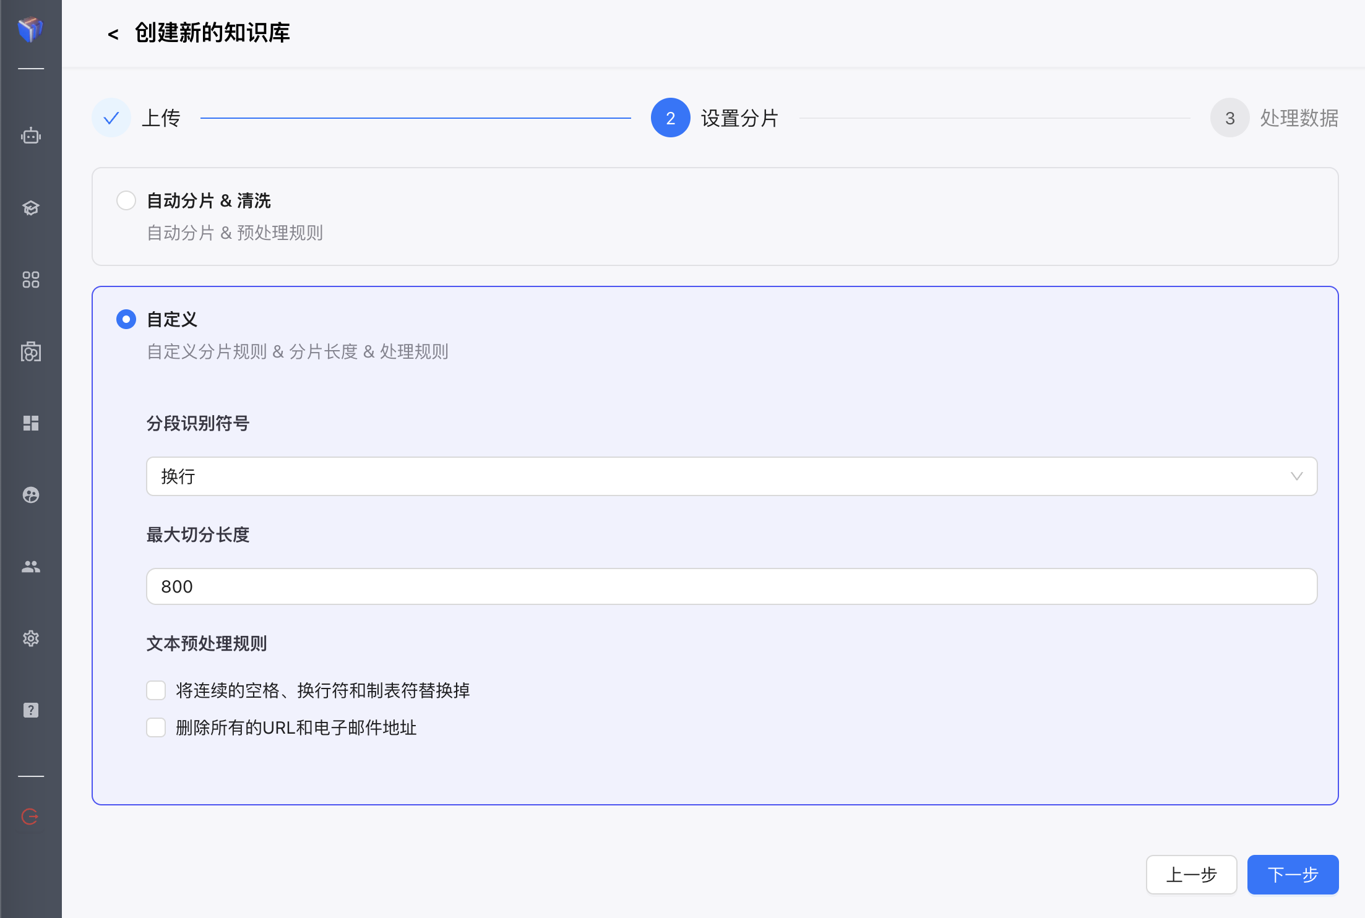This screenshot has width=1365, height=918.
Task: Open settings gear icon in sidebar
Action: pyautogui.click(x=31, y=638)
